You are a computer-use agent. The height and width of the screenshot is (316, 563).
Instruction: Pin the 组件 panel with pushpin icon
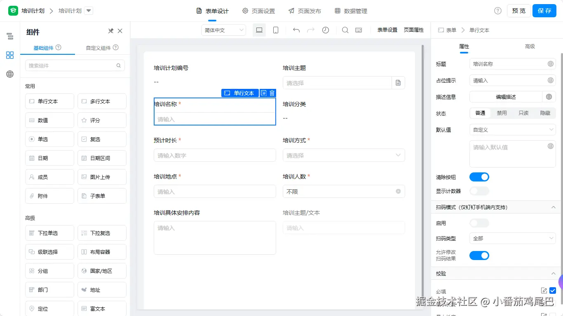(110, 31)
